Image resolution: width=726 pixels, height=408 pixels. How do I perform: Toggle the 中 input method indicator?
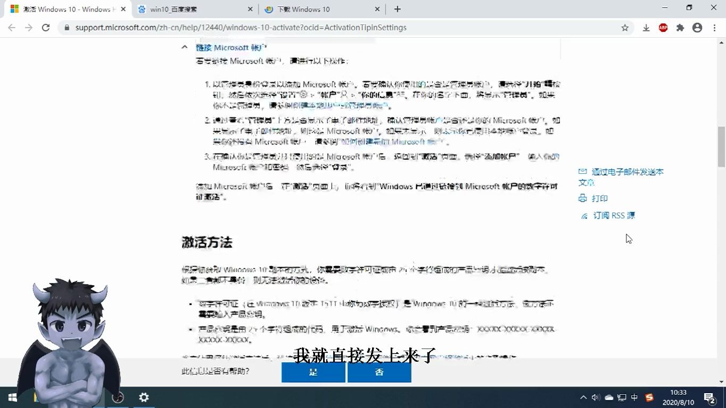click(x=634, y=397)
